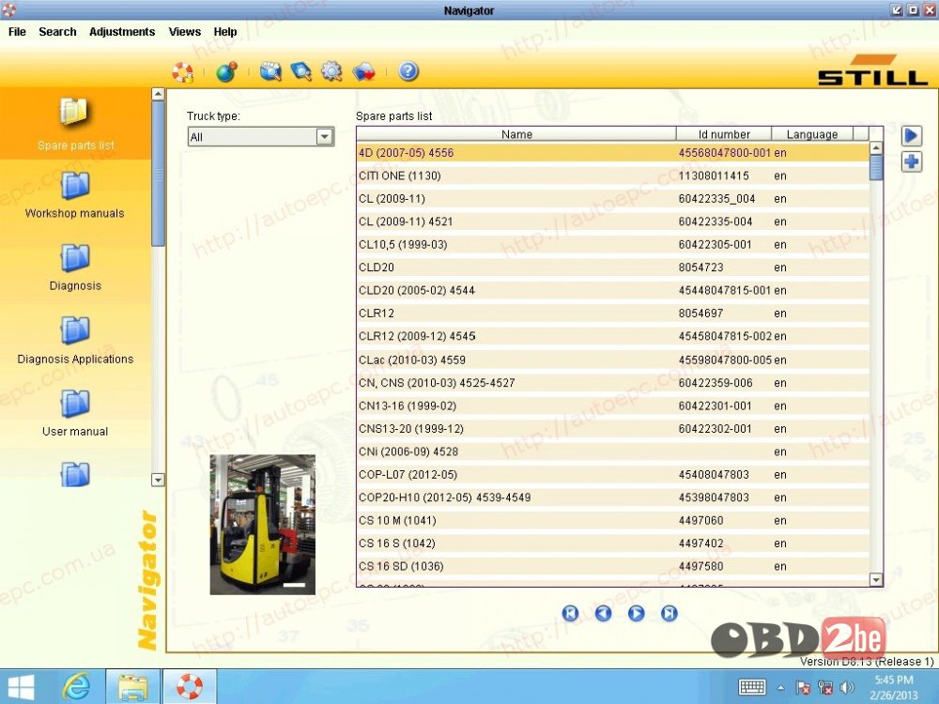Go to previous page of list

(604, 613)
